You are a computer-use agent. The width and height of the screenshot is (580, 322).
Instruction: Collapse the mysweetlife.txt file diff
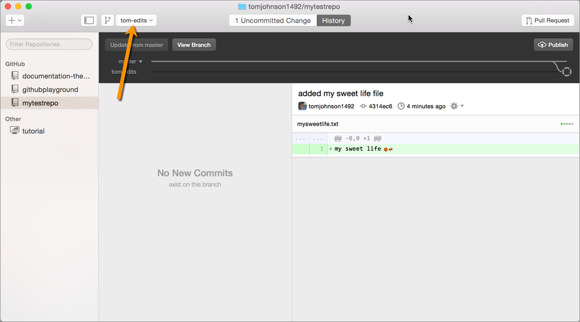pos(318,124)
